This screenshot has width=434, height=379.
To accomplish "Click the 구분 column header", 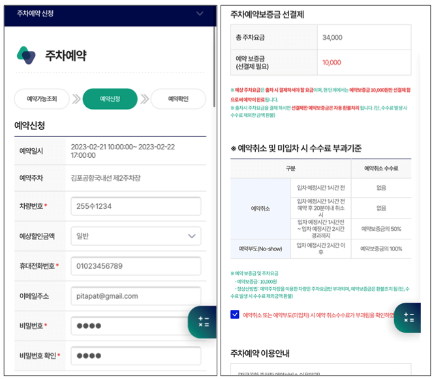I will pos(290,168).
